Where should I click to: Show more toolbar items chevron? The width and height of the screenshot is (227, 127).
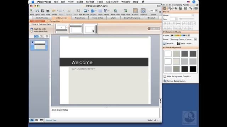click(x=160, y=12)
